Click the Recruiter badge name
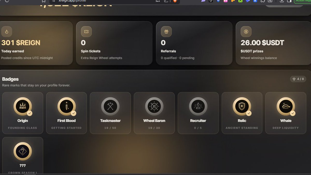Viewport: 311px width, 175px height. (x=198, y=121)
